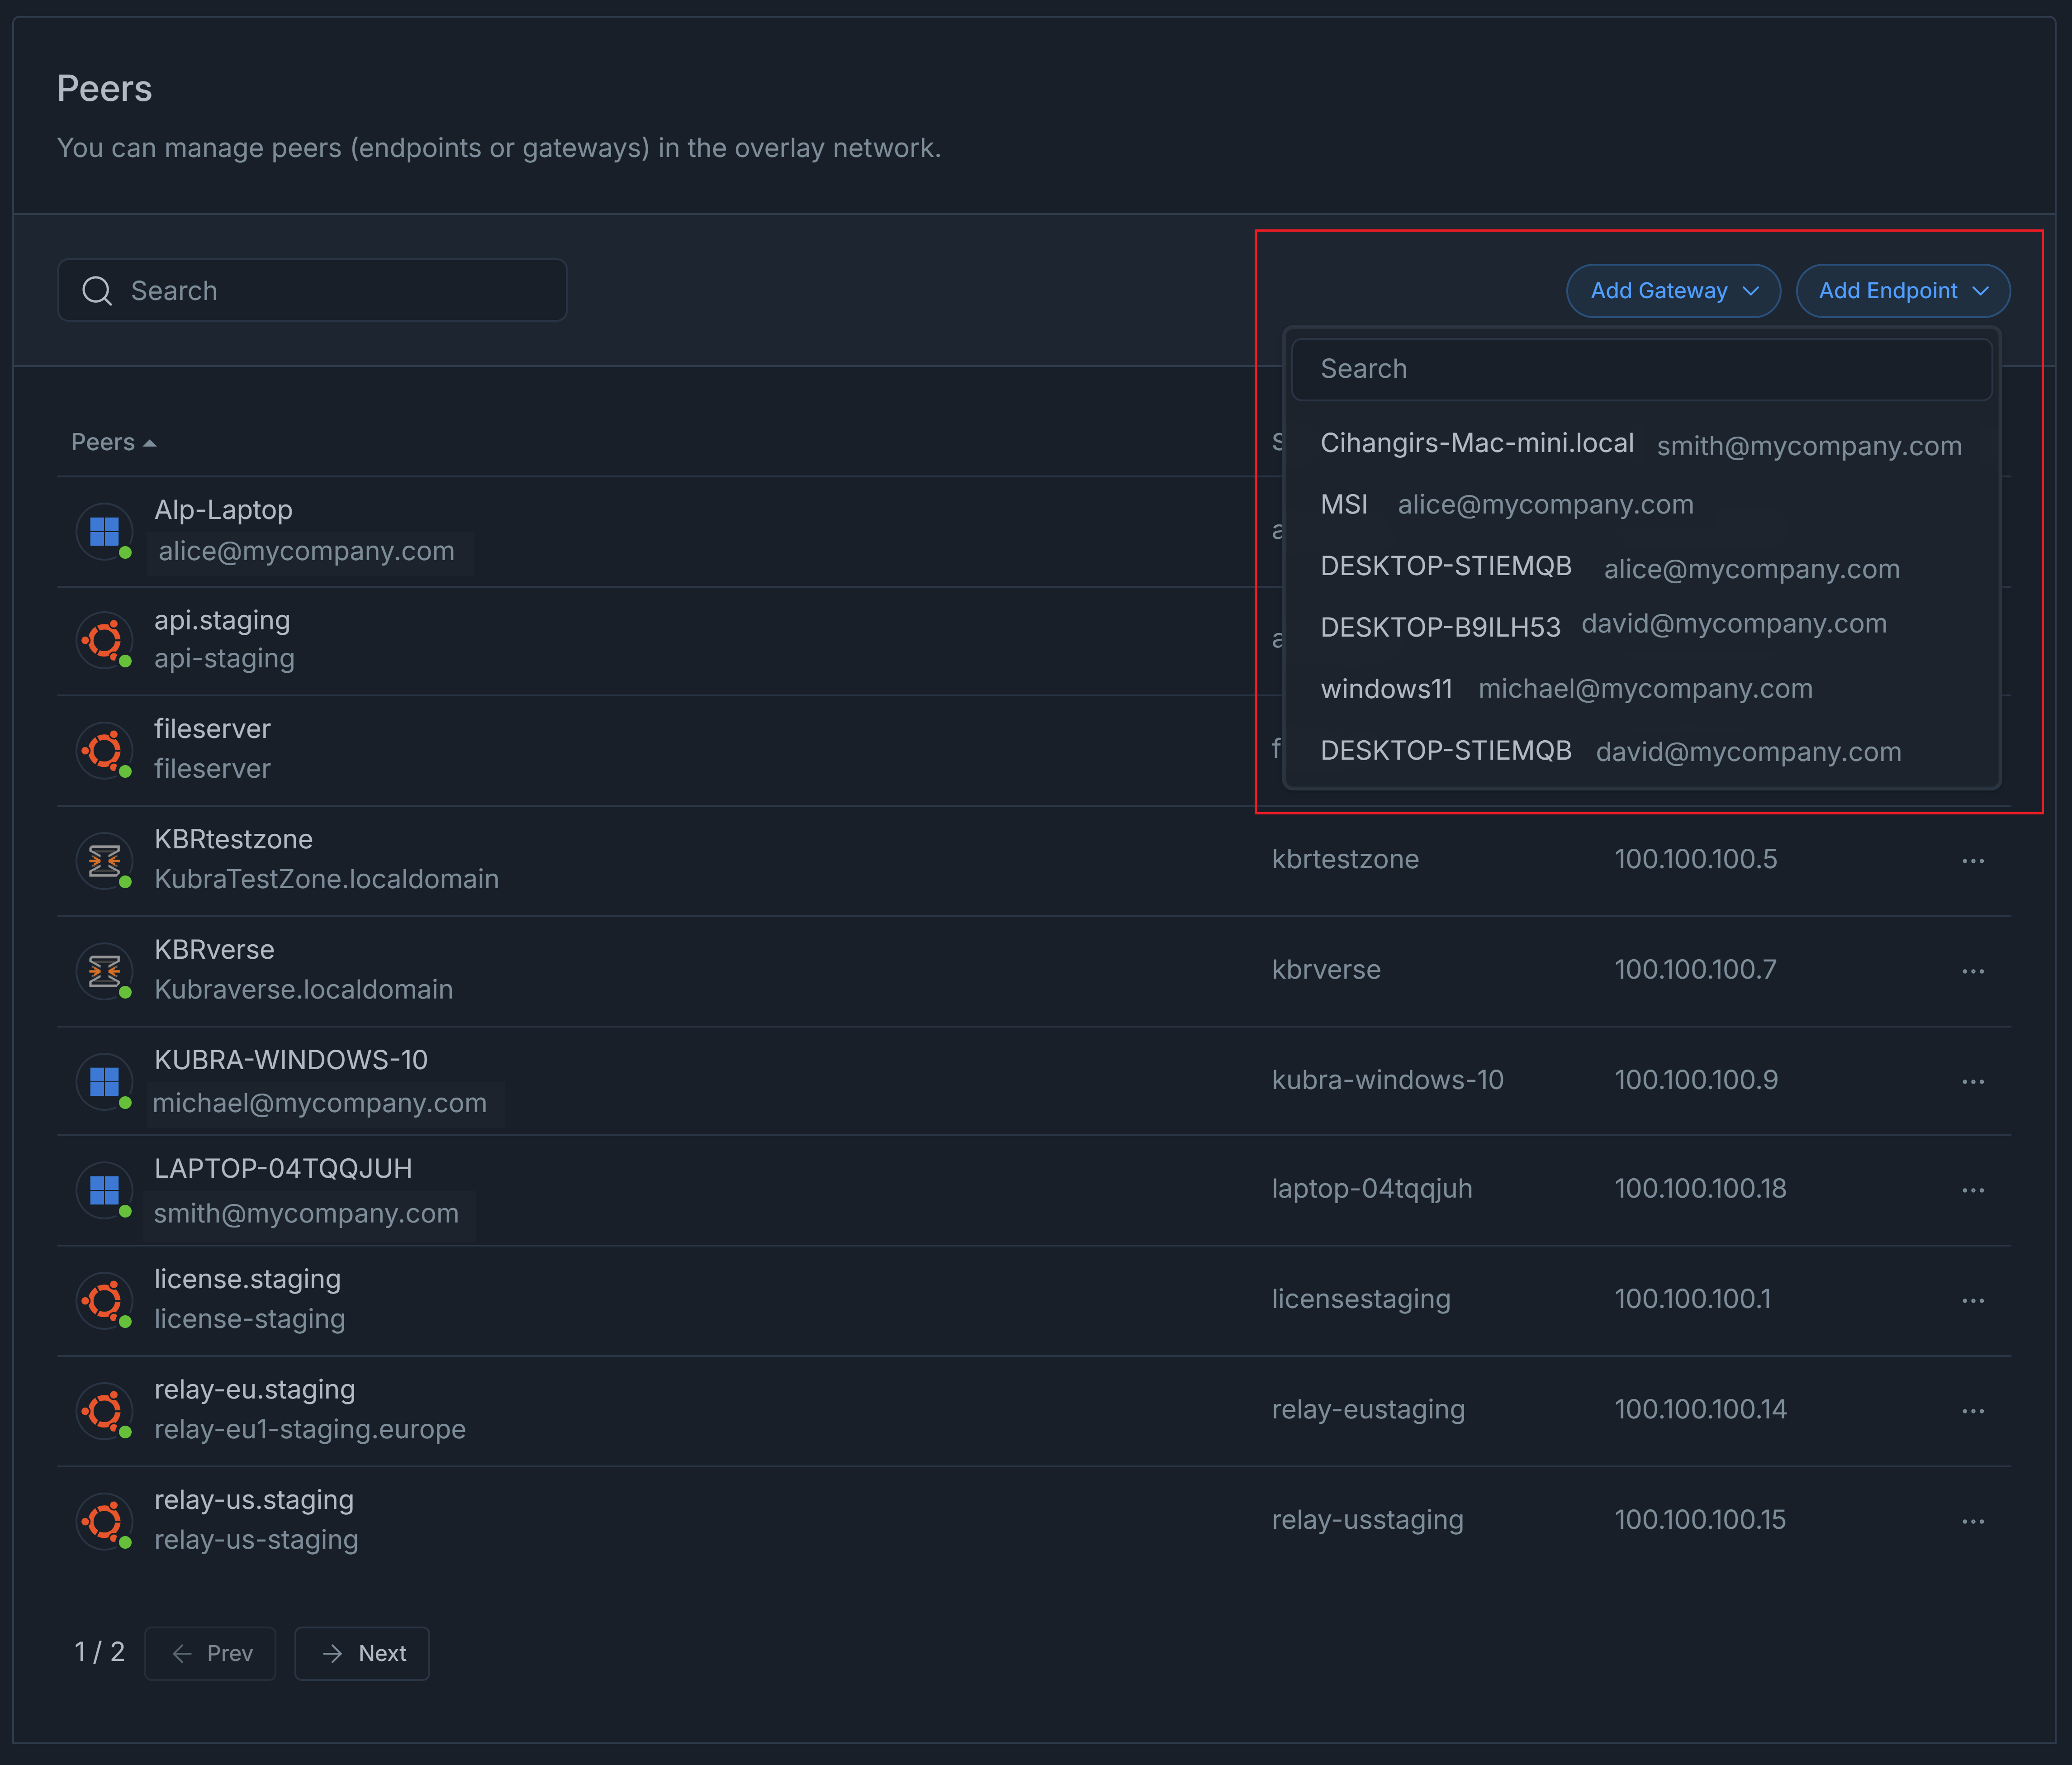Click the KBRtestzone peer name
The width and height of the screenshot is (2072, 1765).
click(233, 839)
